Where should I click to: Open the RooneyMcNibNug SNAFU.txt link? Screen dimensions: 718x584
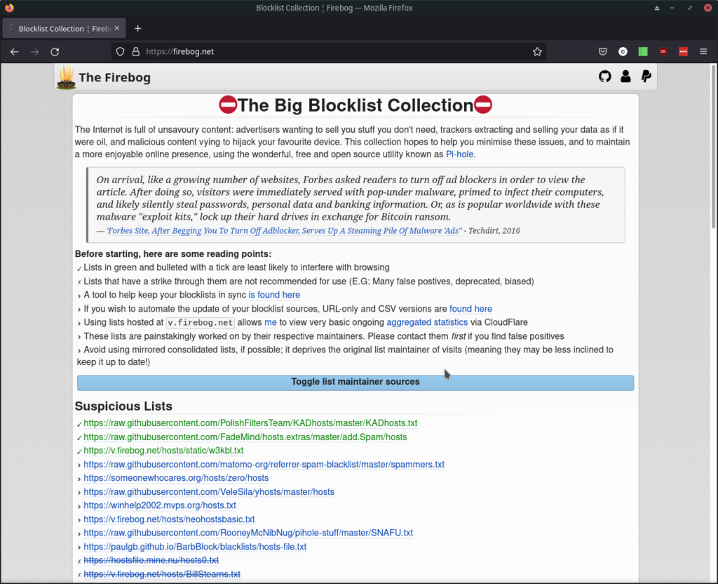248,533
